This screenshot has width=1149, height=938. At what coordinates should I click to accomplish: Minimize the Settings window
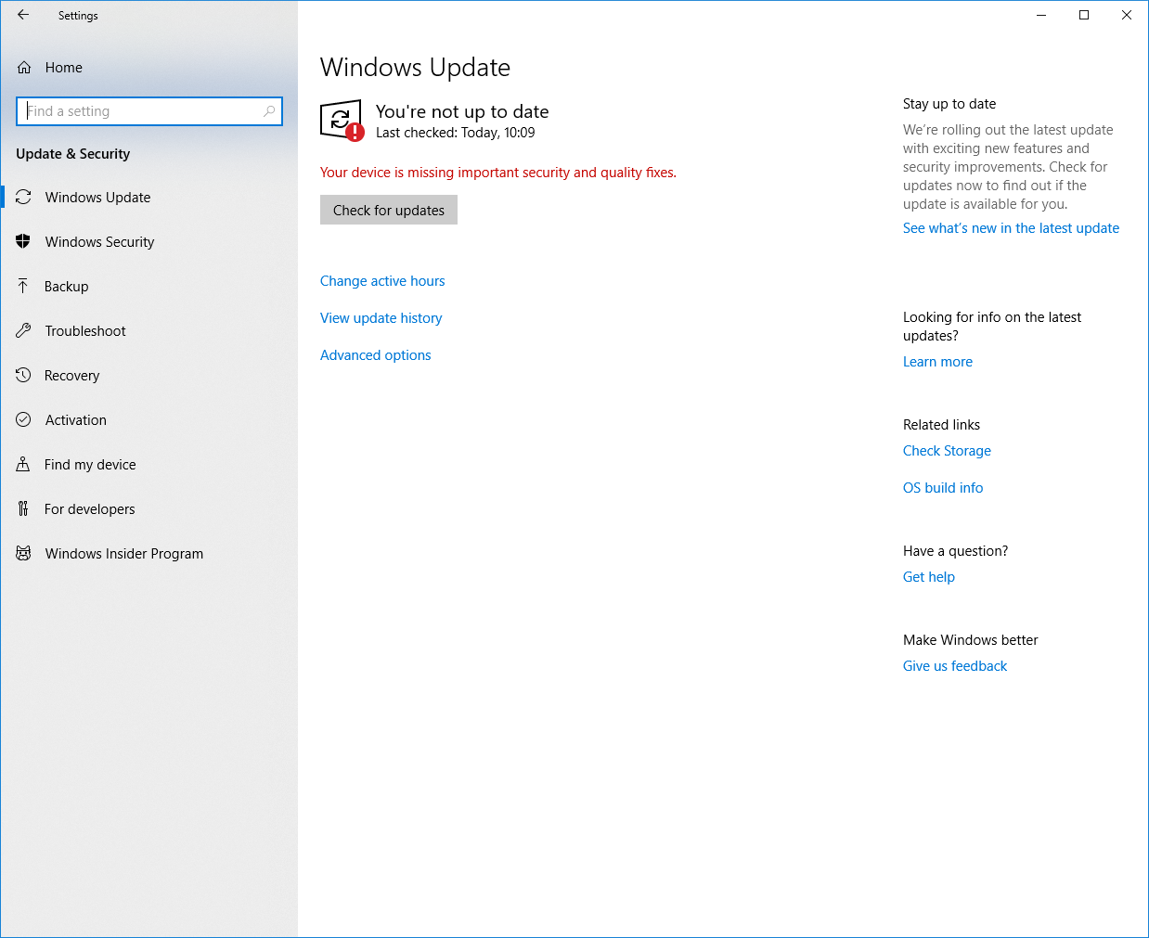point(1041,15)
